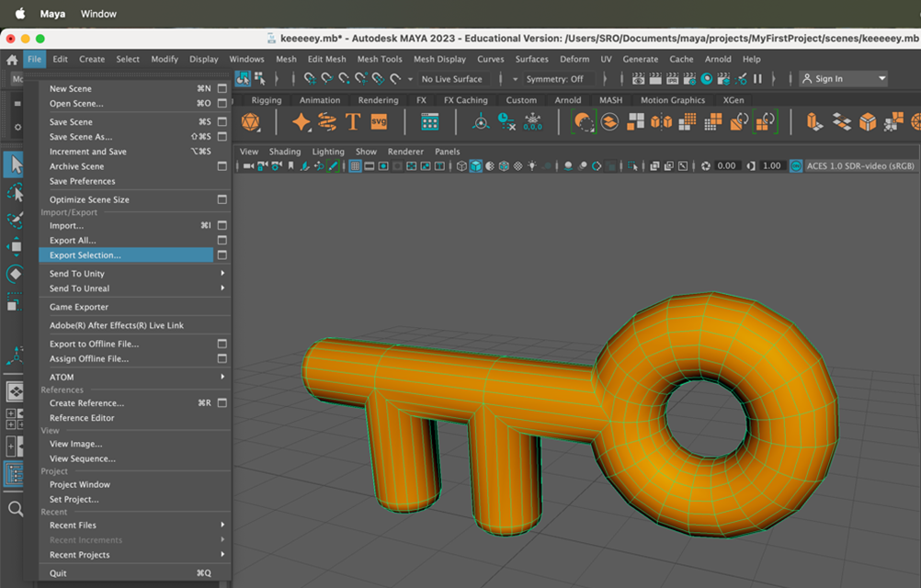The width and height of the screenshot is (921, 588).
Task: Activate the Lasso select tool
Action: 15,193
